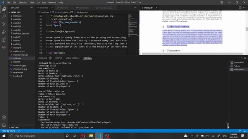
Task: Open the Run menu
Action: coord(44,2)
